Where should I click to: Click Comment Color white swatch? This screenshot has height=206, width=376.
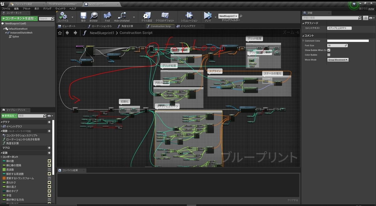click(x=348, y=41)
